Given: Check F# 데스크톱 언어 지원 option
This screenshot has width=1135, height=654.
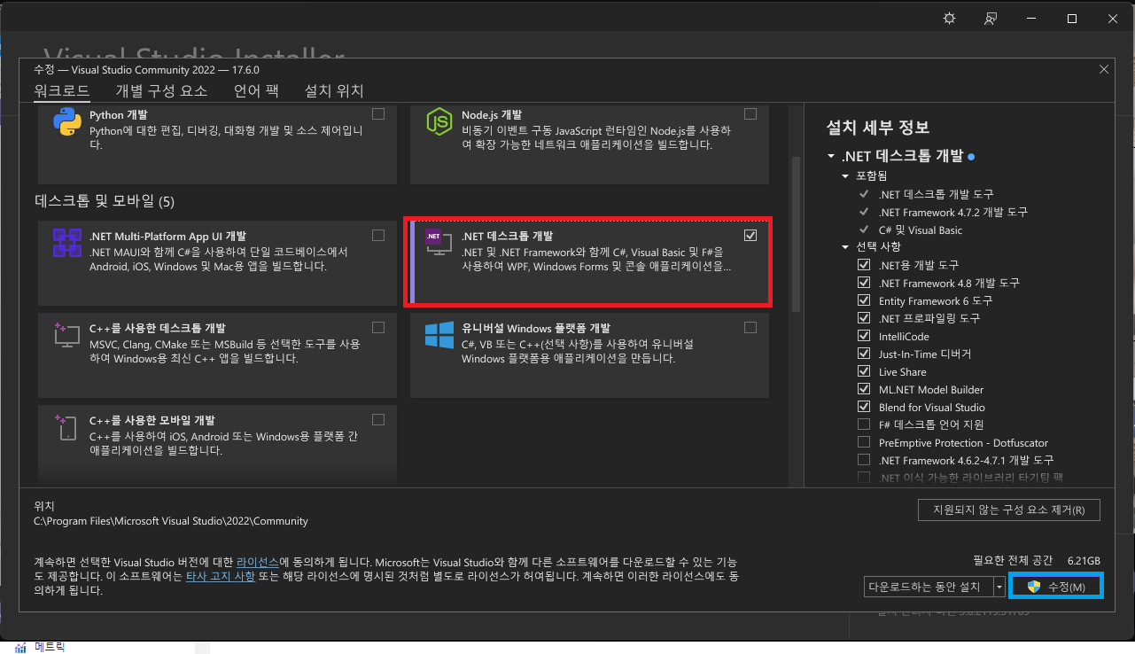Looking at the screenshot, I should tap(864, 424).
